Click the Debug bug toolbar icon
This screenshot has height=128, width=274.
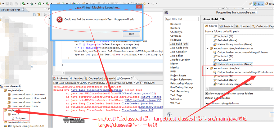tap(32, 3)
